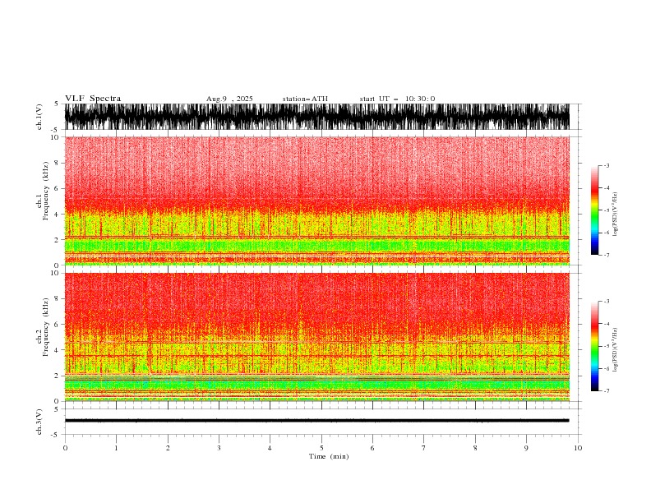Click the ch.1 PSD color scale bar
The height and width of the screenshot is (503, 651).
pyautogui.click(x=594, y=210)
